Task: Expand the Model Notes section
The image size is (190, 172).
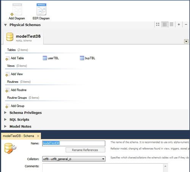Action: pyautogui.click(x=5, y=126)
